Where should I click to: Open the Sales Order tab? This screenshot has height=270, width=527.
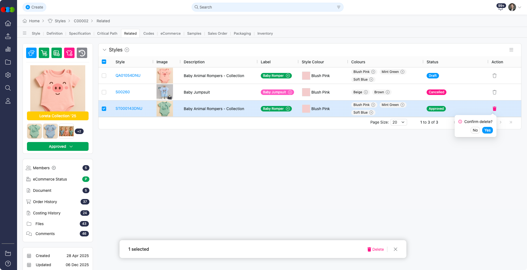coord(217,33)
